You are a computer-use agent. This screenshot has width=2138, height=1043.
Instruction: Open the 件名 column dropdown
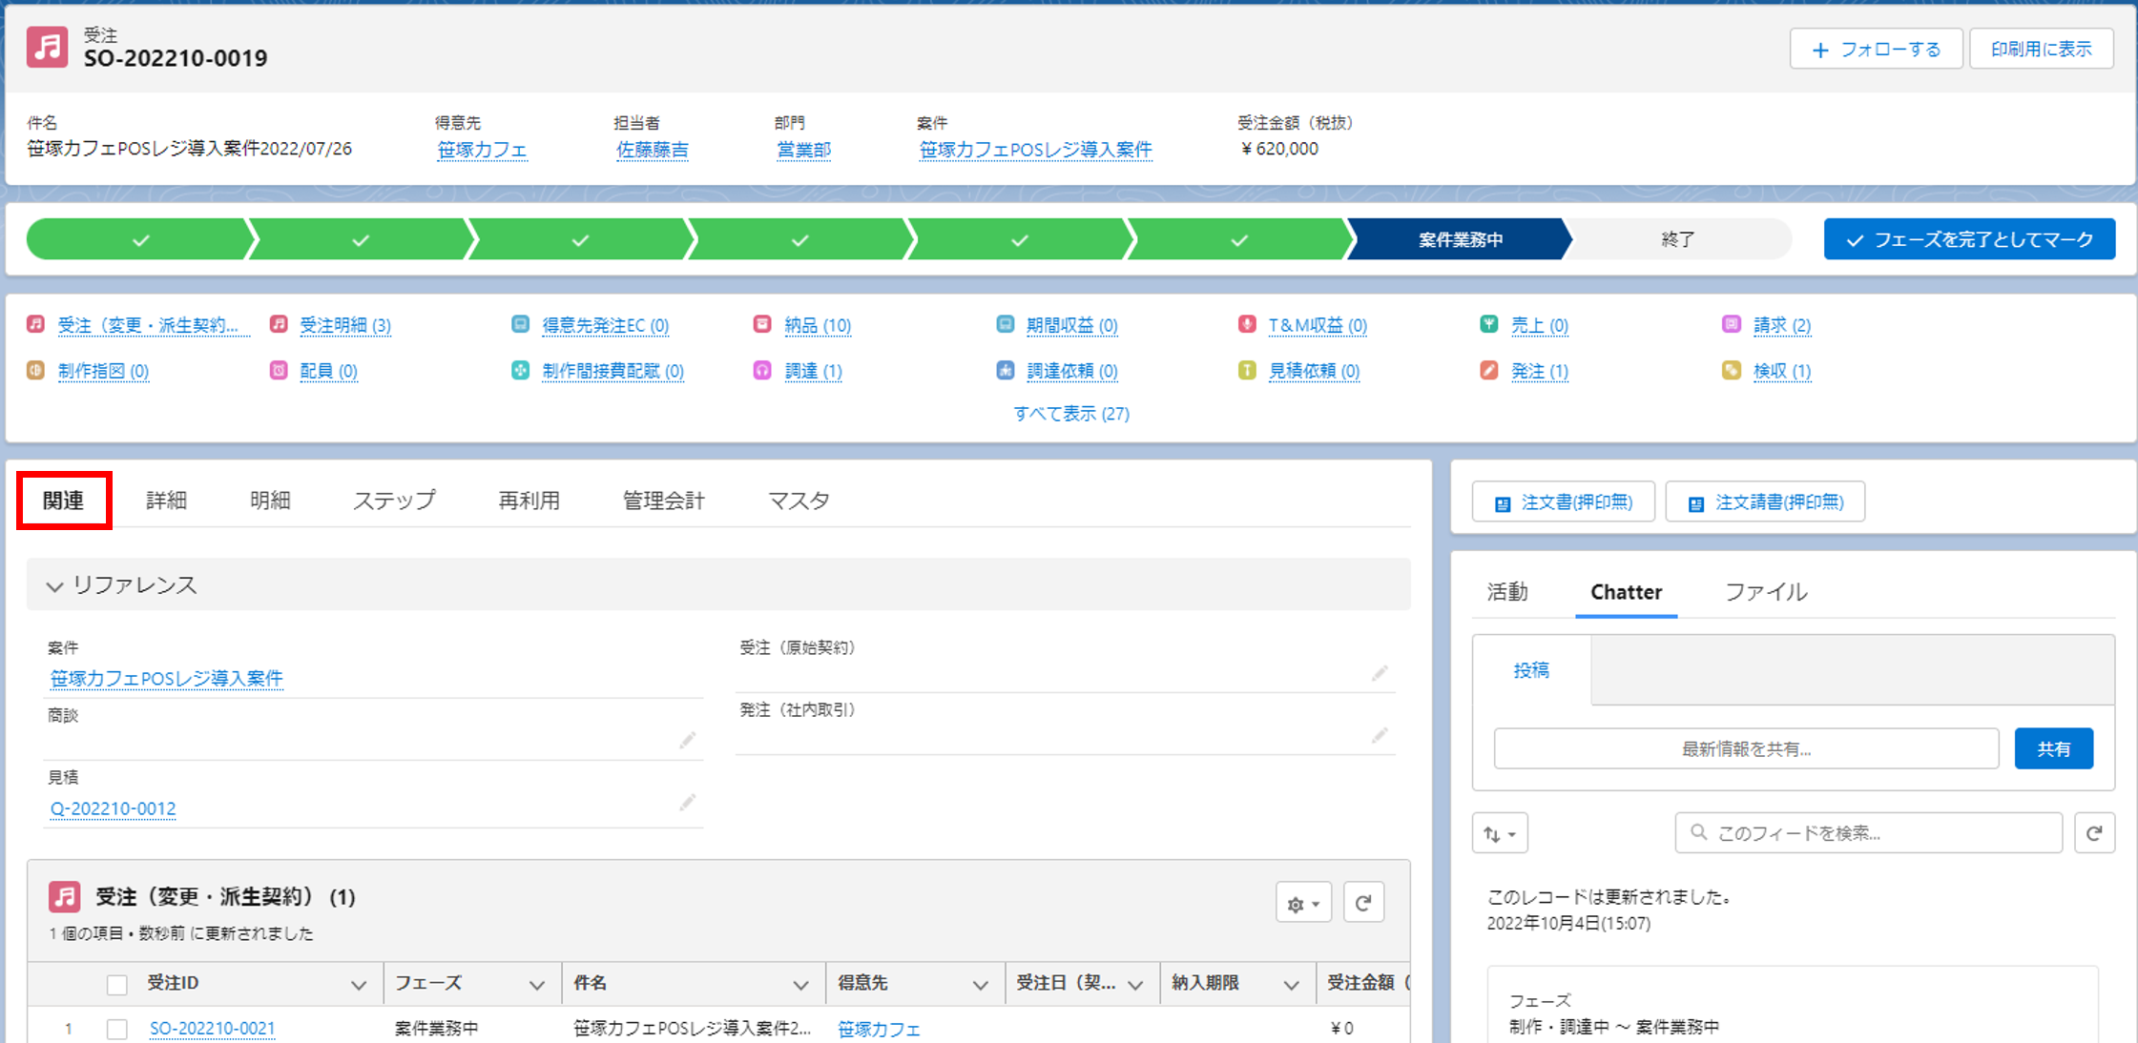pos(801,985)
